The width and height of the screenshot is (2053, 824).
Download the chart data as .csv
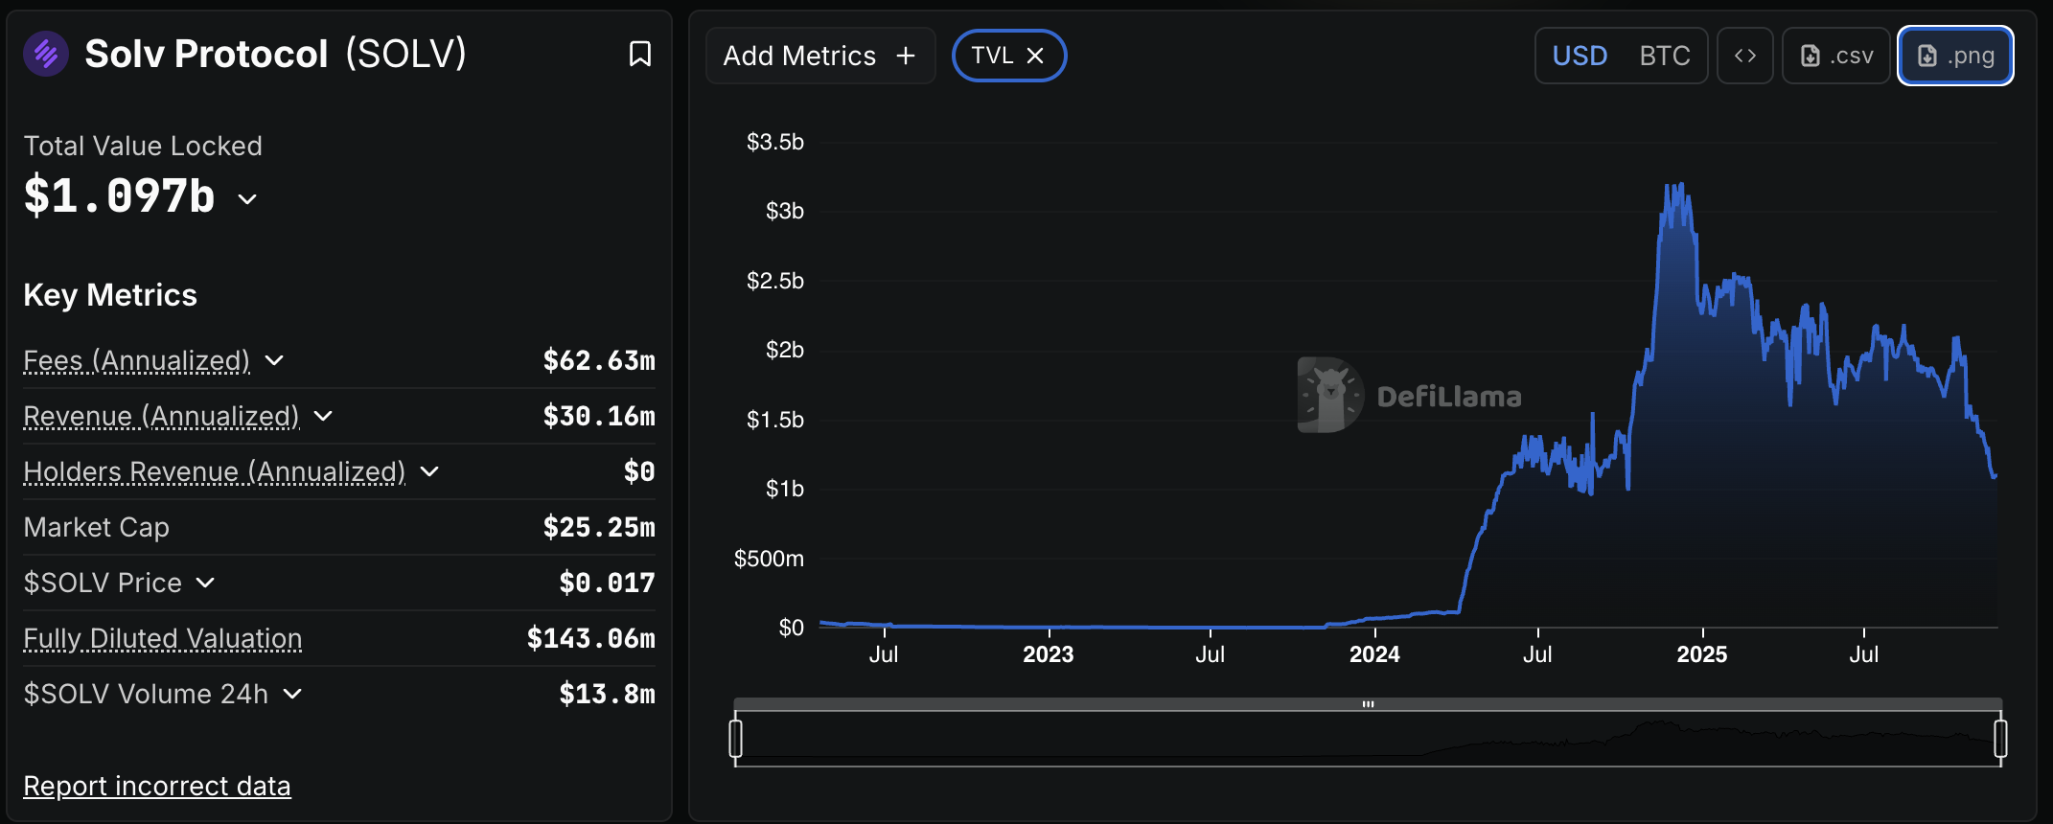pyautogui.click(x=1836, y=56)
